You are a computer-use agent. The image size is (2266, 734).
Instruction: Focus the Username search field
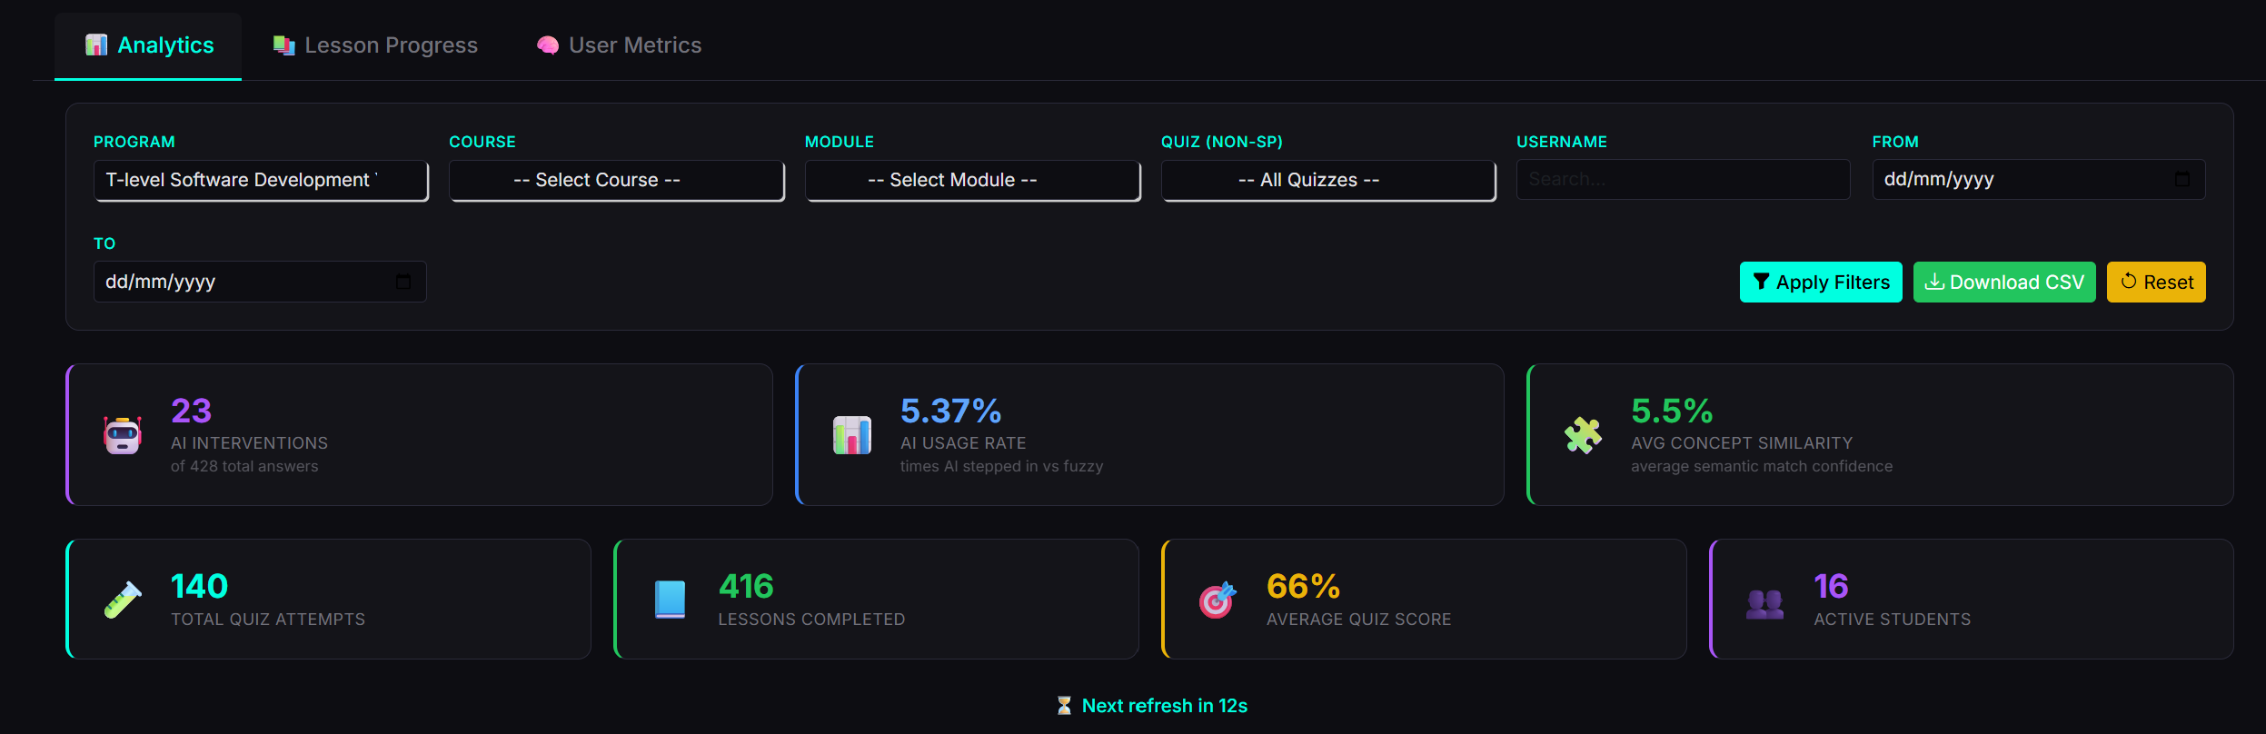(1683, 180)
